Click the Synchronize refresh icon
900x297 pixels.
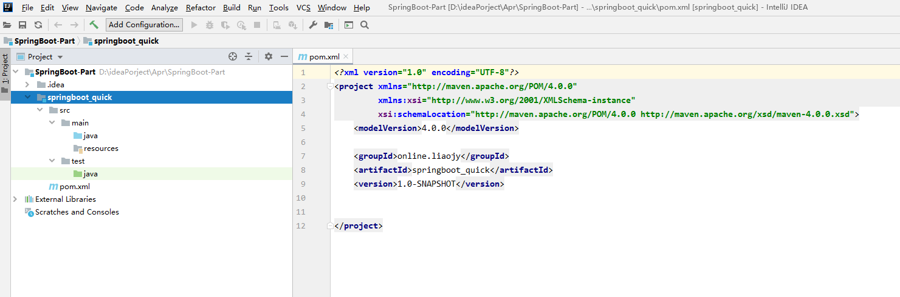tap(38, 25)
